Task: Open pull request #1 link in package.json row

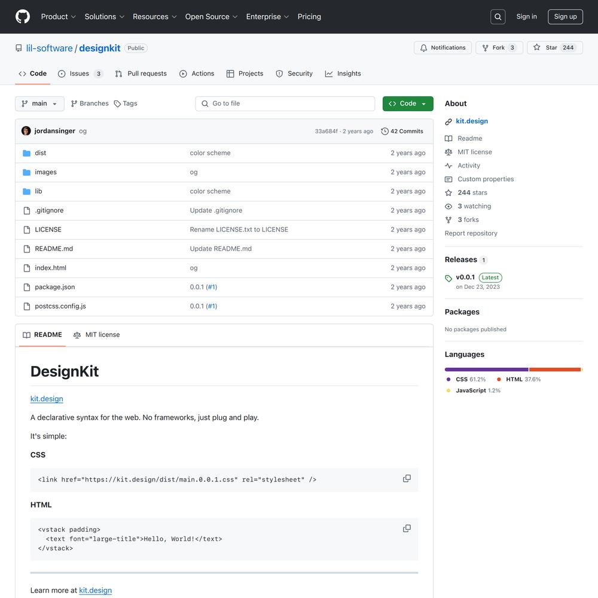Action: coord(211,287)
